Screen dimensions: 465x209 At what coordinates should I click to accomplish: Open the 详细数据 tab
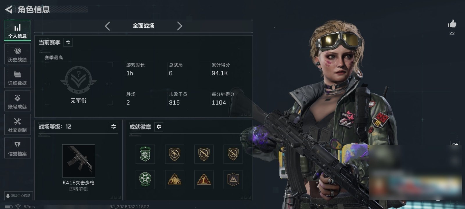pyautogui.click(x=17, y=78)
